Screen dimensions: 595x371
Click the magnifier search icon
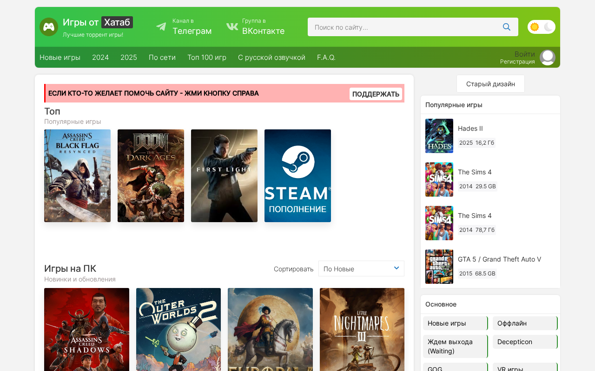click(x=507, y=27)
